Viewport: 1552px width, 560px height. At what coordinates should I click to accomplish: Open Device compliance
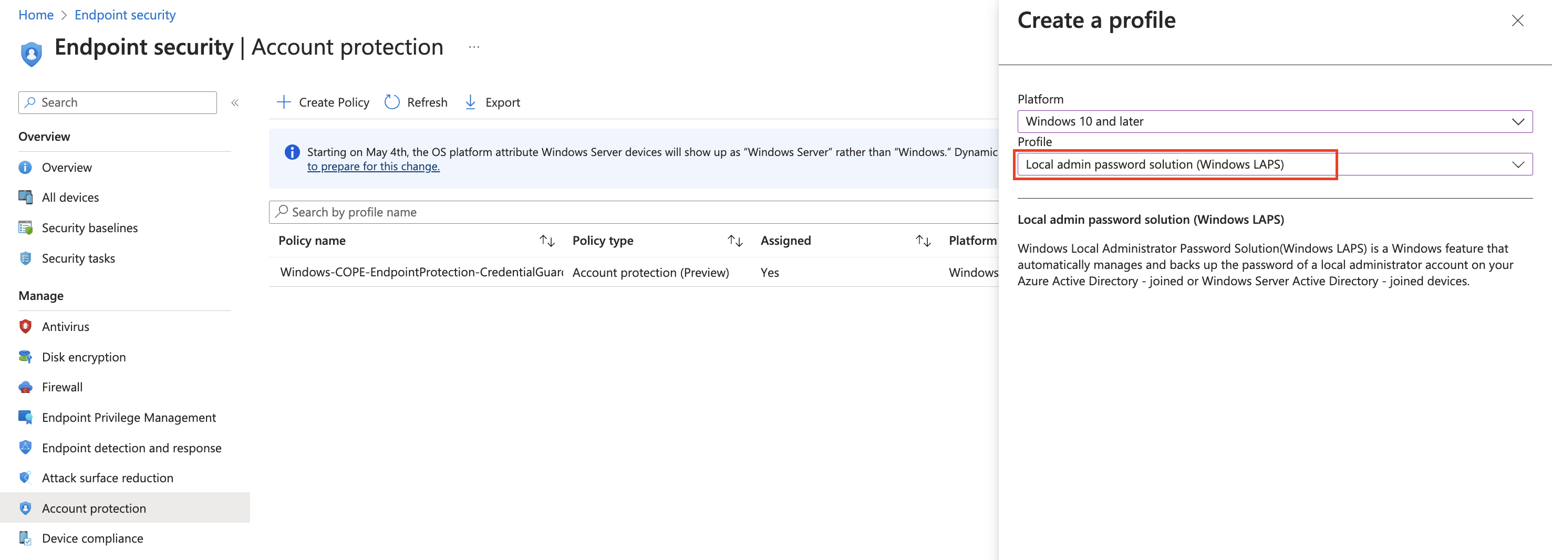pos(93,538)
